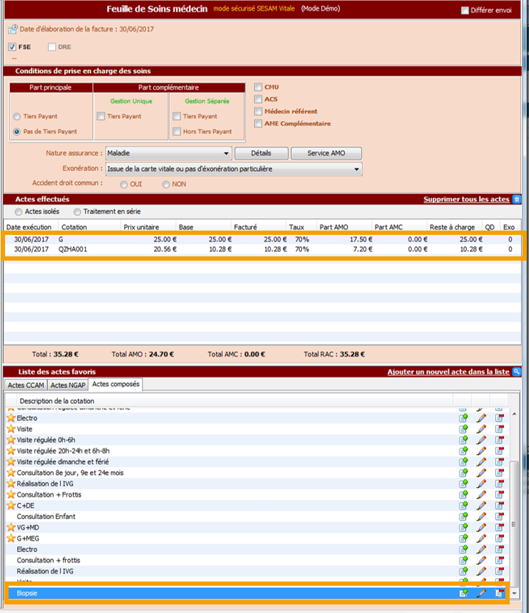
Task: Add the G+MEG act using its plus icon
Action: pyautogui.click(x=463, y=539)
